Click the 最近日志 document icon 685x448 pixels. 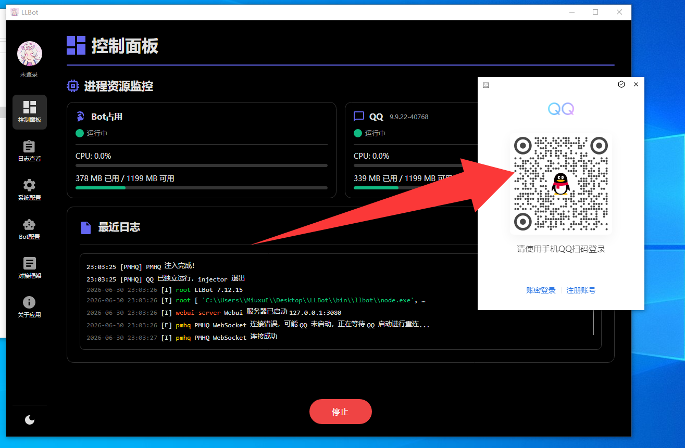(x=85, y=227)
